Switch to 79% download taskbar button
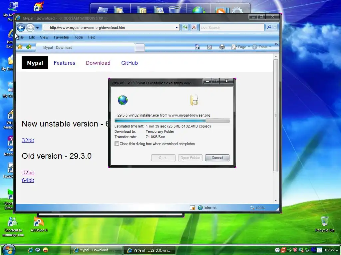The image size is (341, 255). point(150,250)
